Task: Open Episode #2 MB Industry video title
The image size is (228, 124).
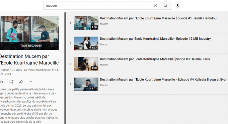Action: pyautogui.click(x=155, y=39)
